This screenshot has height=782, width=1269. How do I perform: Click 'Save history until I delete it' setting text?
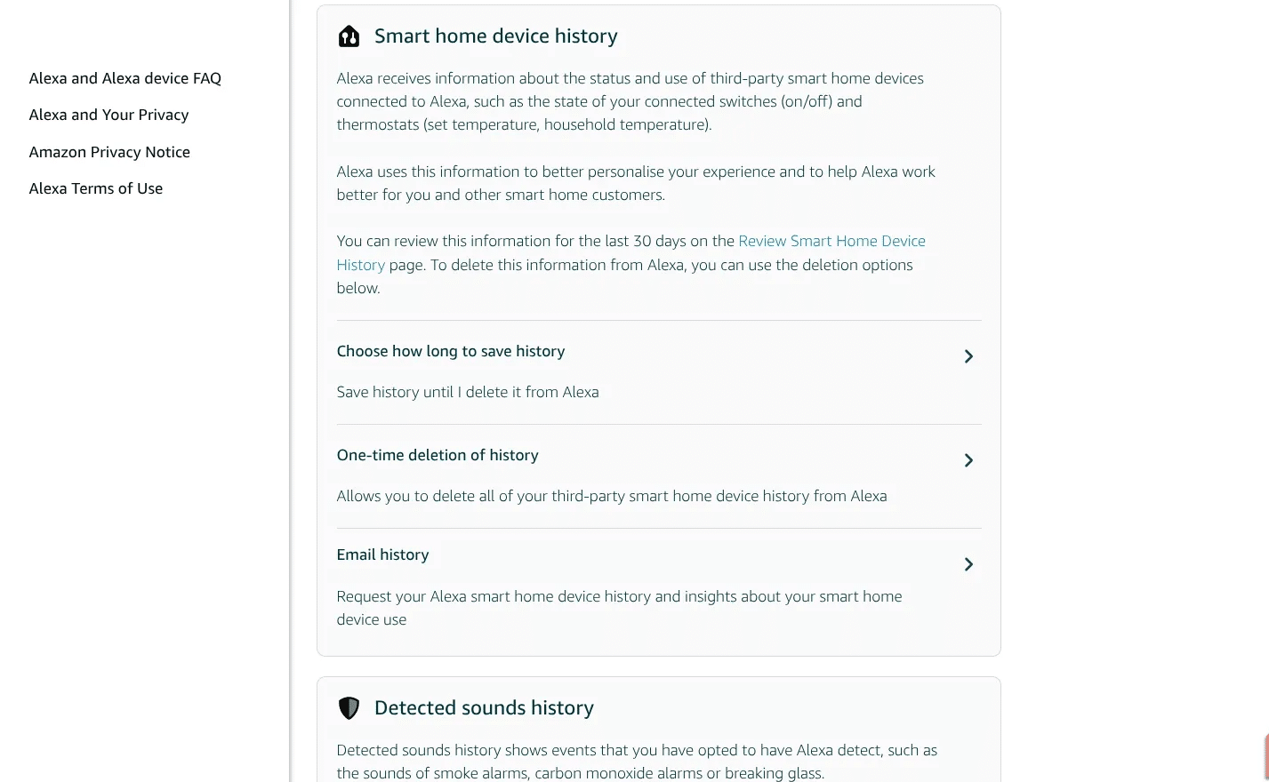tap(468, 392)
